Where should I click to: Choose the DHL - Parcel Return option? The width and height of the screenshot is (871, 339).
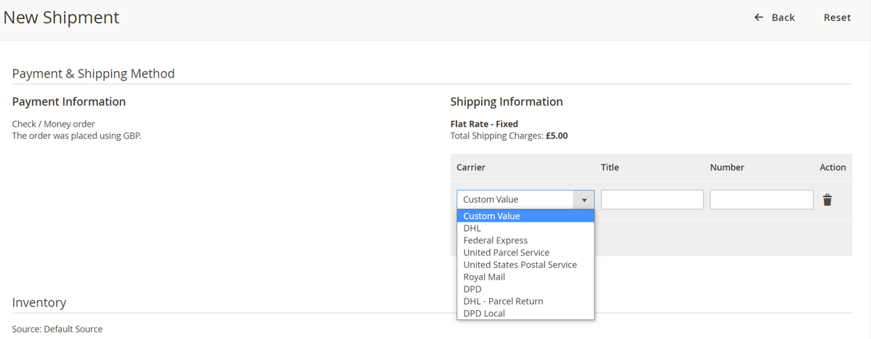click(x=503, y=301)
